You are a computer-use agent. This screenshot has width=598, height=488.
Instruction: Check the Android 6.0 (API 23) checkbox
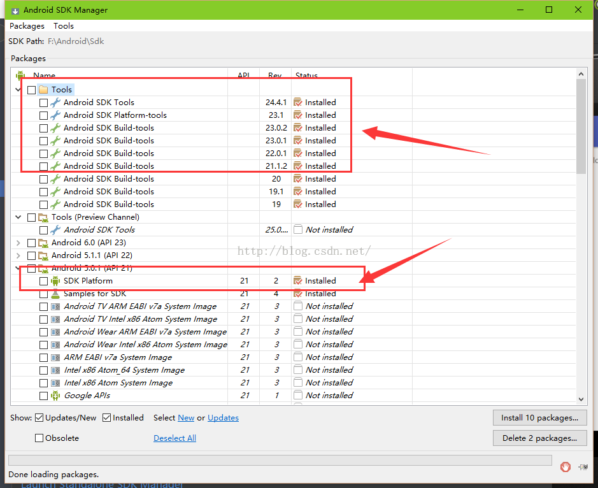click(32, 243)
